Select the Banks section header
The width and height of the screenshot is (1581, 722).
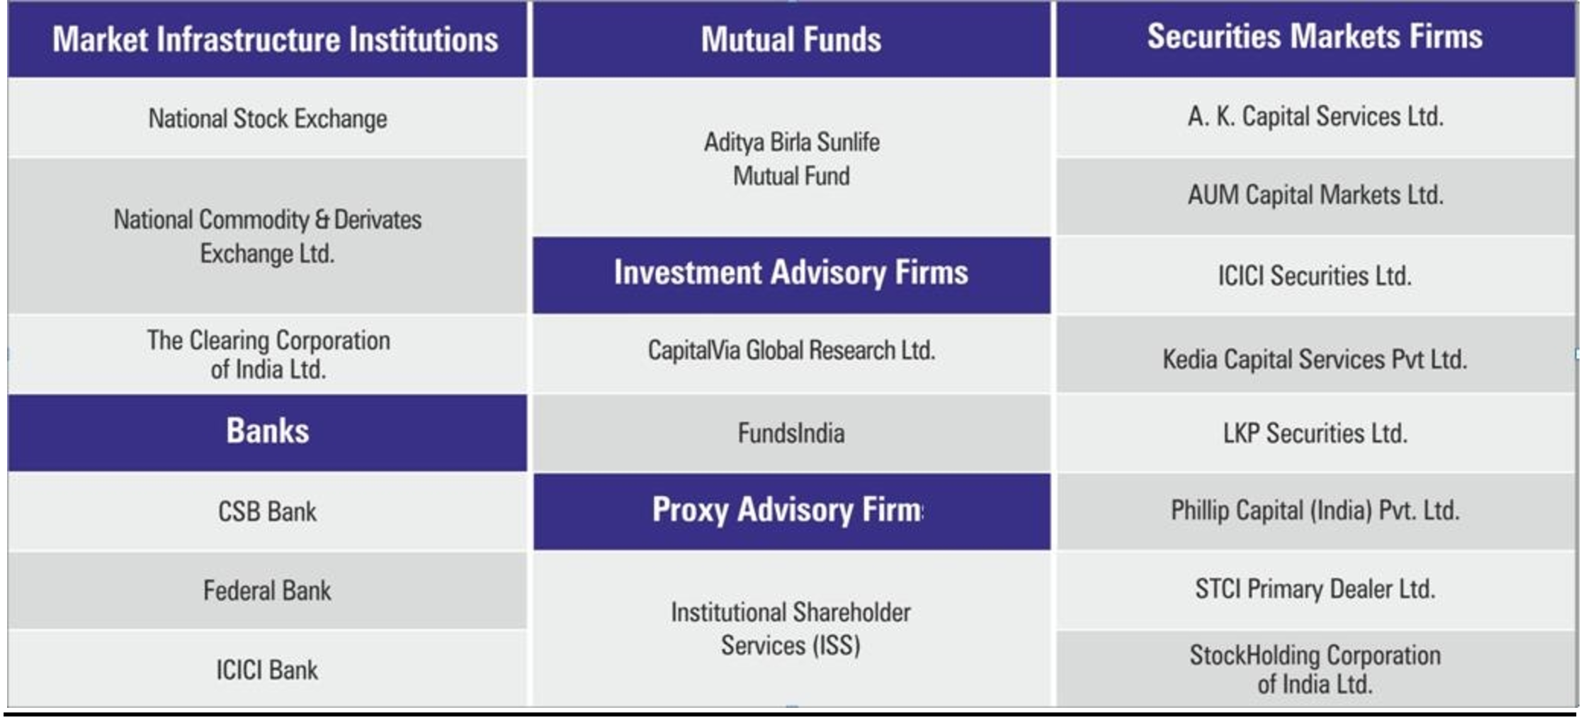coord(268,431)
